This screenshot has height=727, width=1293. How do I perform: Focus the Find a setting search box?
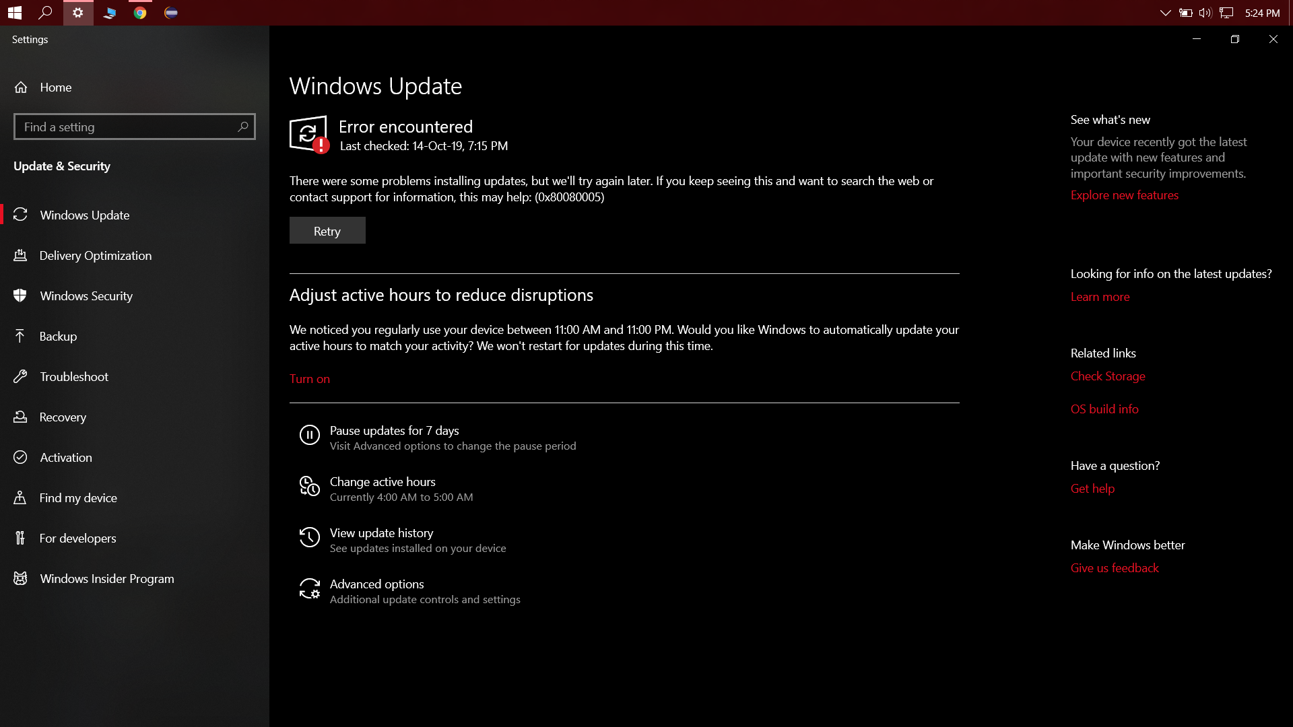point(135,127)
